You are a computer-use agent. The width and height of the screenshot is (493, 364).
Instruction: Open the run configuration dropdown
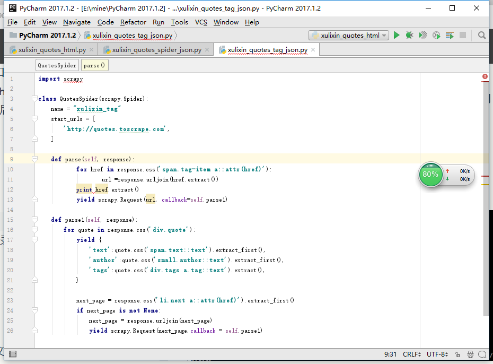(x=349, y=35)
